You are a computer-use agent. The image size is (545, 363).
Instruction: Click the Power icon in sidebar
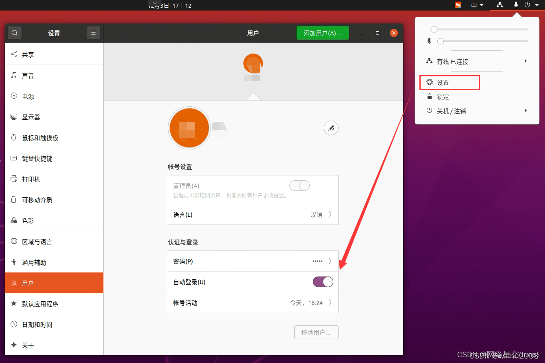point(14,96)
